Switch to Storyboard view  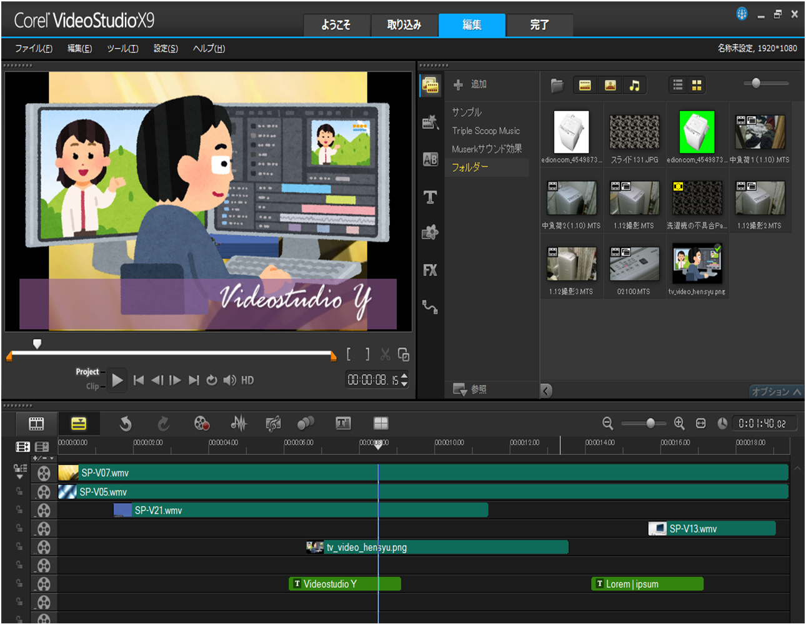coord(36,423)
